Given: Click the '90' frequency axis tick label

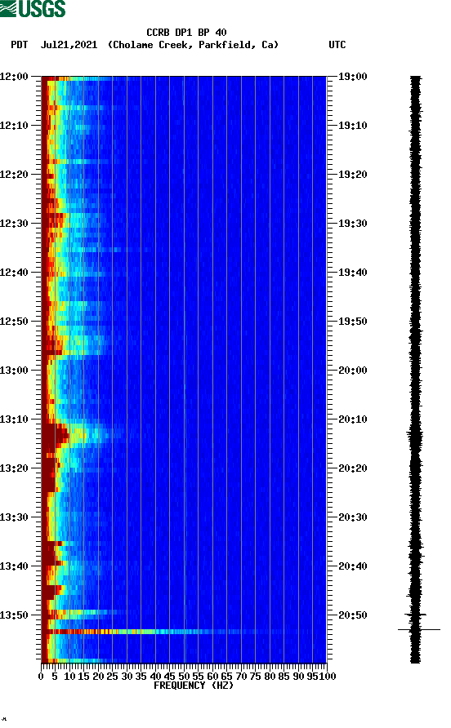Looking at the screenshot, I should 298,677.
